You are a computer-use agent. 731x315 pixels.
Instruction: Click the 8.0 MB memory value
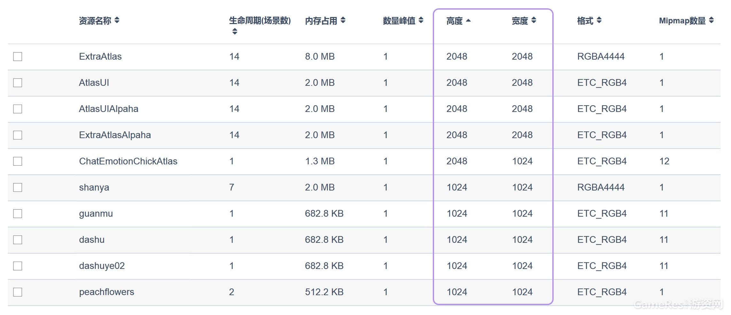pos(320,57)
